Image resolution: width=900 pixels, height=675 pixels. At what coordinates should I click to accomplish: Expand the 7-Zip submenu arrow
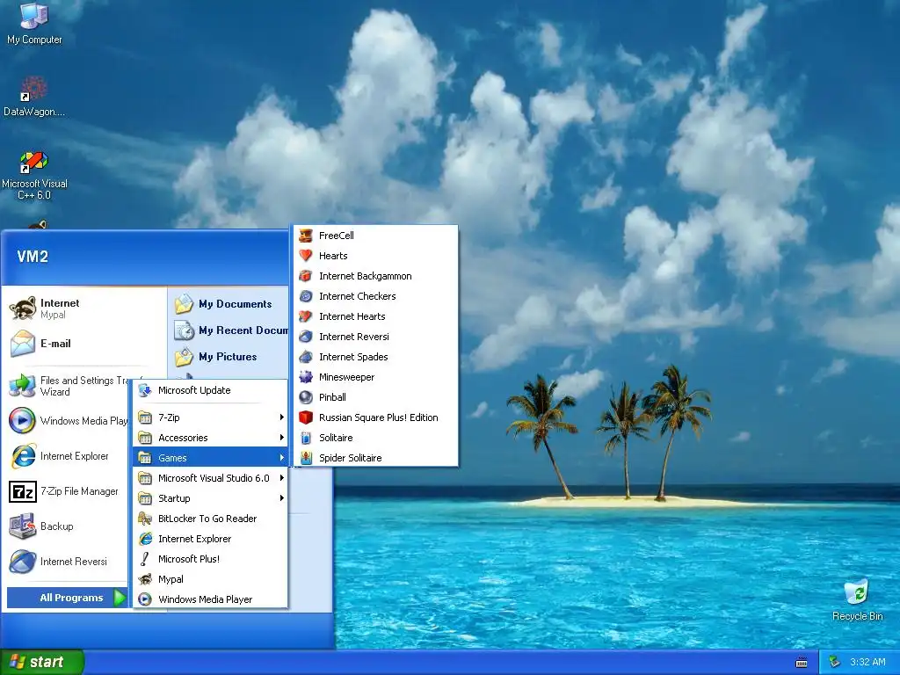click(282, 417)
